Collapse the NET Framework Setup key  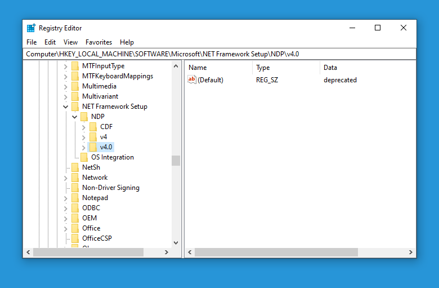[65, 107]
